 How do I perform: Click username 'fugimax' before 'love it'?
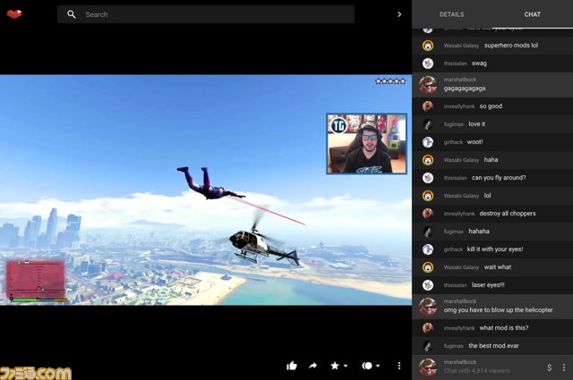point(453,124)
